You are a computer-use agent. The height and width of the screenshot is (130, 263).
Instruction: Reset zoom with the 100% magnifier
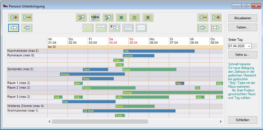(x=95, y=18)
